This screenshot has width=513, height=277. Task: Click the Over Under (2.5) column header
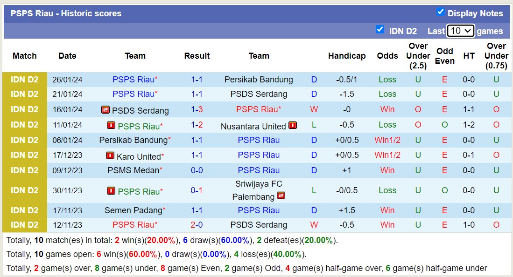tap(418, 56)
